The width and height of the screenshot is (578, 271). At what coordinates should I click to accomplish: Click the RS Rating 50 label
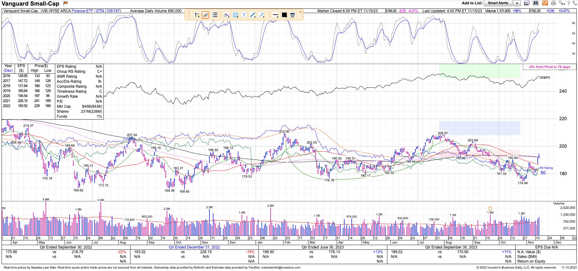[x=546, y=170]
